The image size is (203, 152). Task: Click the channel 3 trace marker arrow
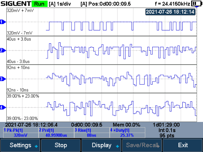pyautogui.click(x=3, y=79)
